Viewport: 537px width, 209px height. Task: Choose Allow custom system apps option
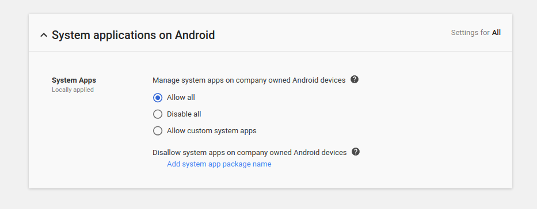click(158, 131)
